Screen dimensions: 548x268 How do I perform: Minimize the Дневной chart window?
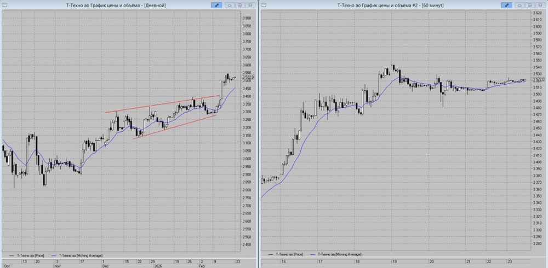tap(230, 5)
